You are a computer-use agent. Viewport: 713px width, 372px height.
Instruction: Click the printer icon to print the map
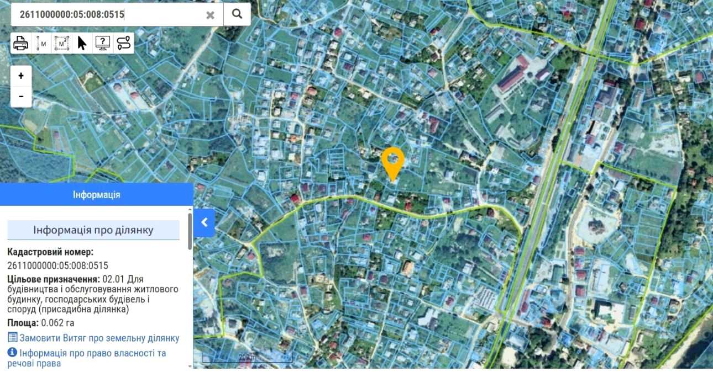[x=20, y=42]
